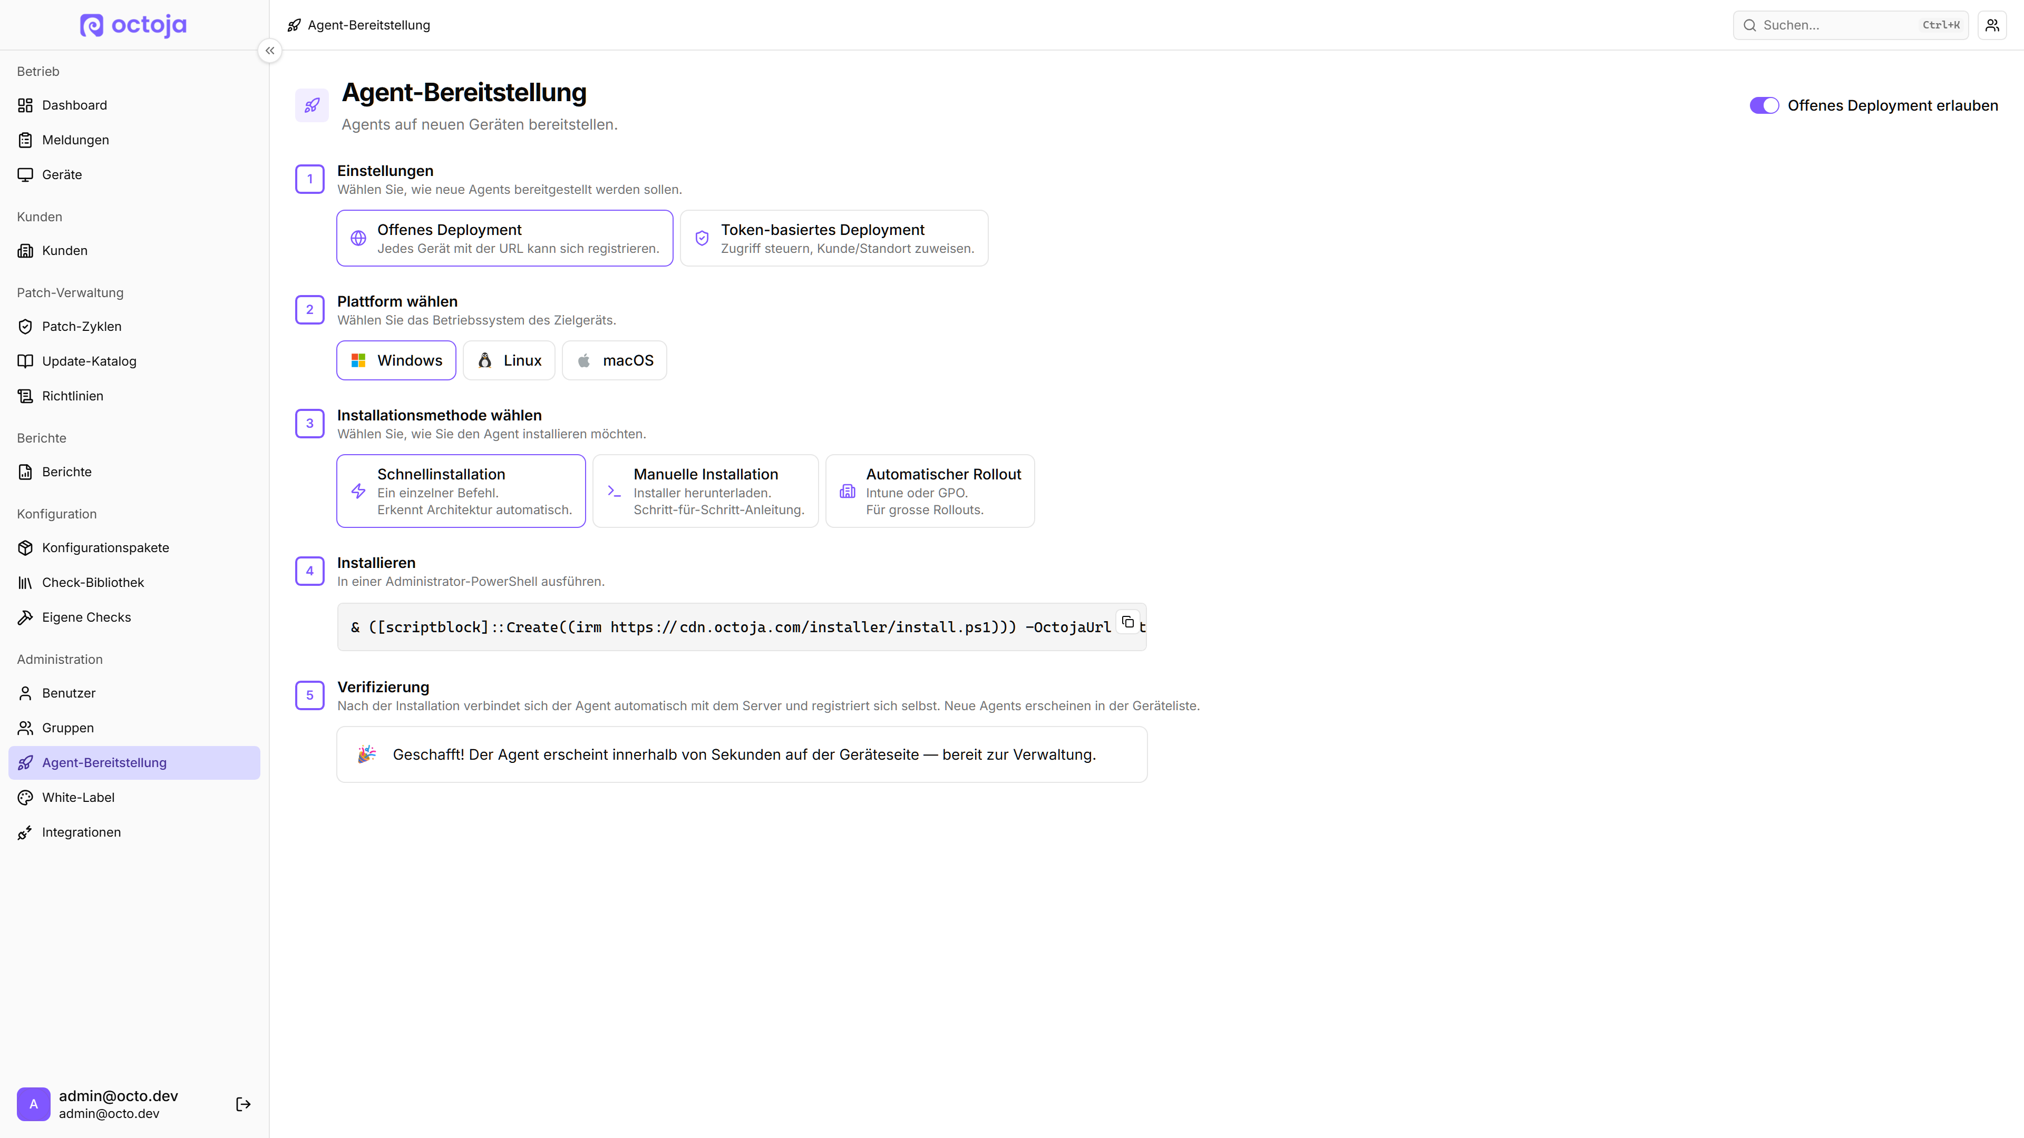Collapse the sidebar with the double-chevron button

click(269, 50)
